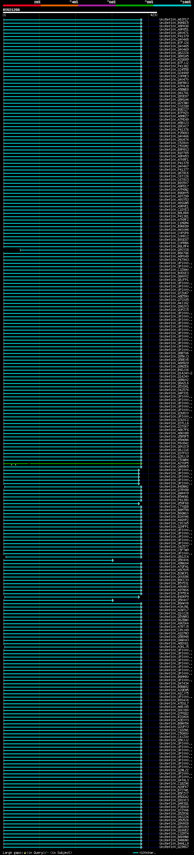Click the green alignment bar for UniRef100_A2YGP5
194x855 pixels.
(73, 463)
